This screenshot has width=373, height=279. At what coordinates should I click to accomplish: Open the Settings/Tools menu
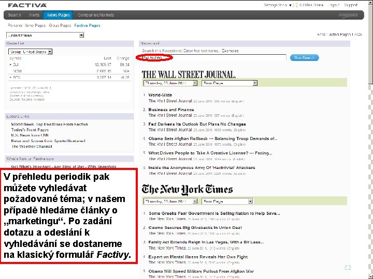pyautogui.click(x=277, y=5)
